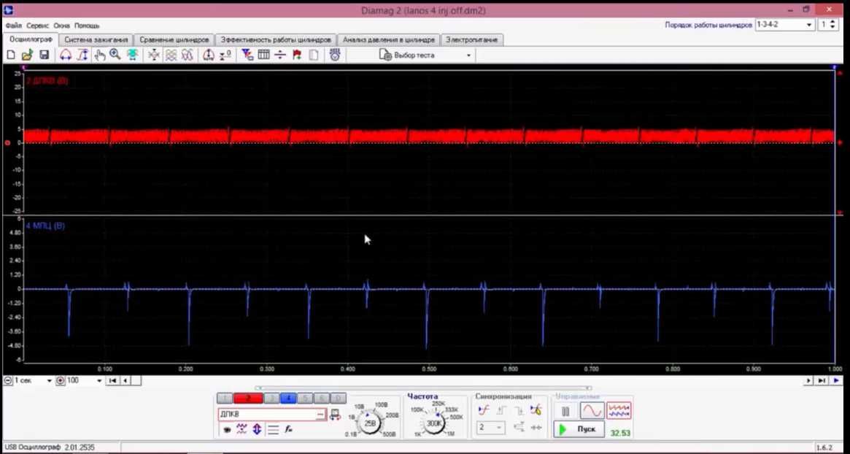Turn the 300K frequency knob

[x=433, y=423]
